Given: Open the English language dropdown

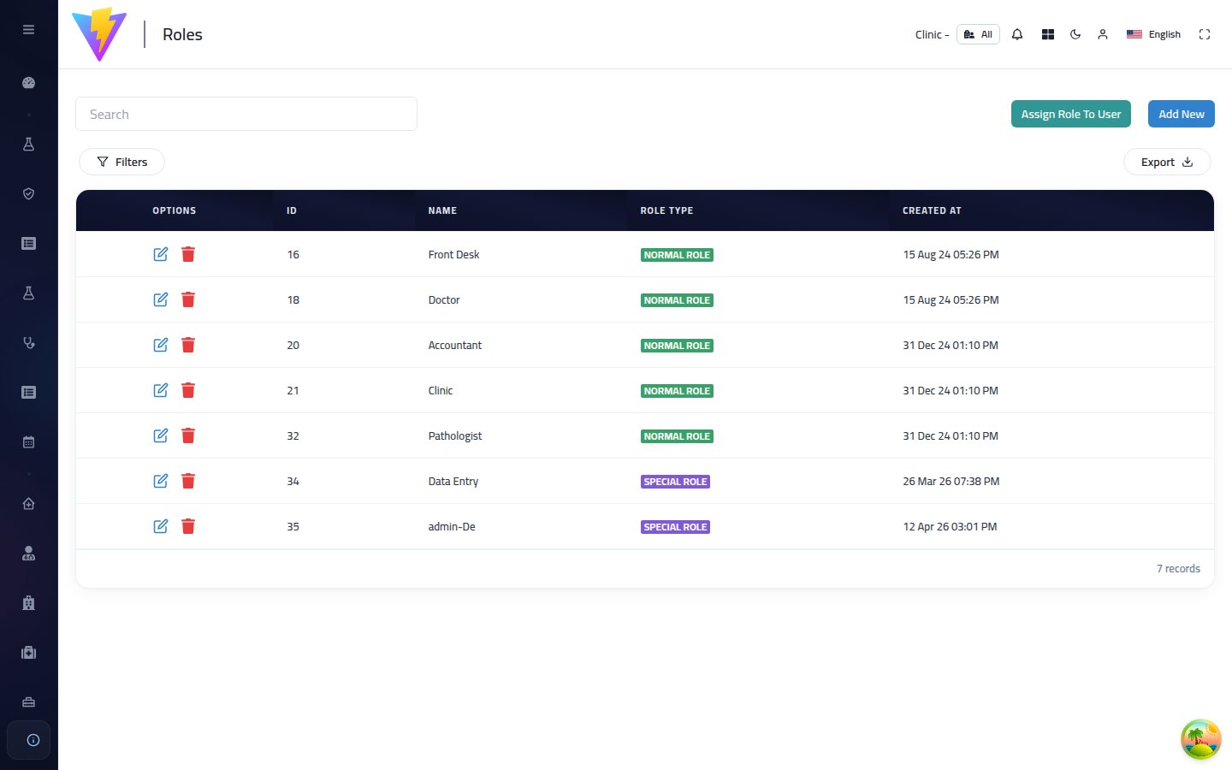Looking at the screenshot, I should pyautogui.click(x=1153, y=34).
